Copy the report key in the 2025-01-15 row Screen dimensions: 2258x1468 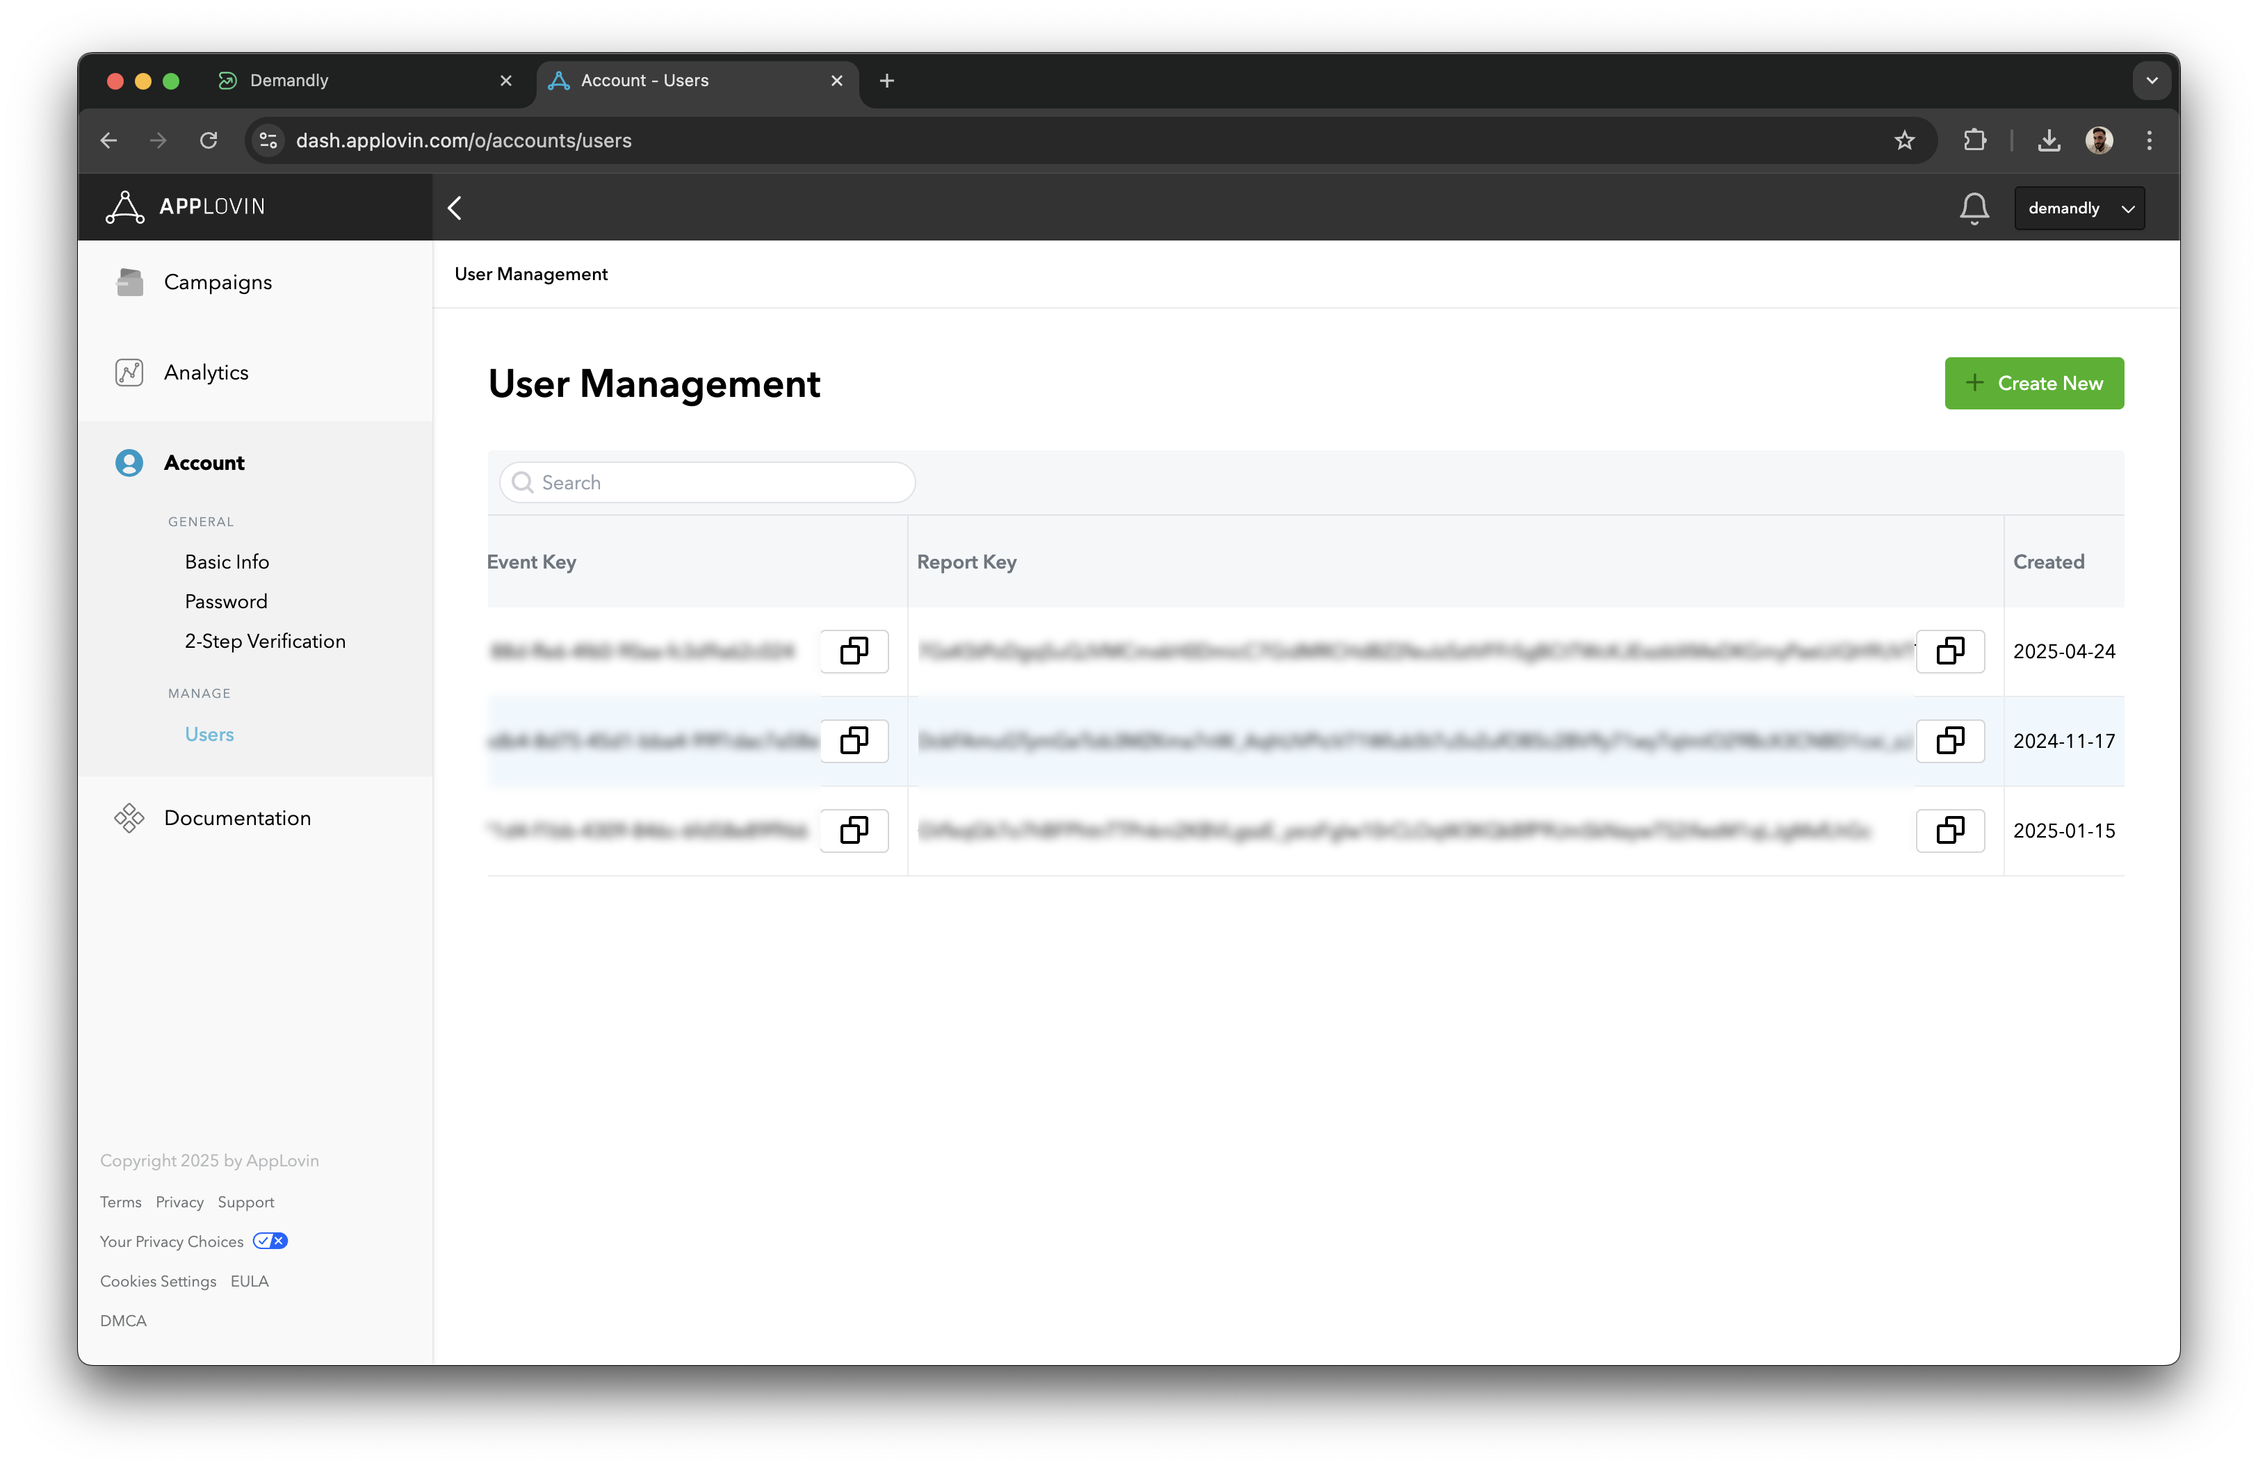[1949, 831]
